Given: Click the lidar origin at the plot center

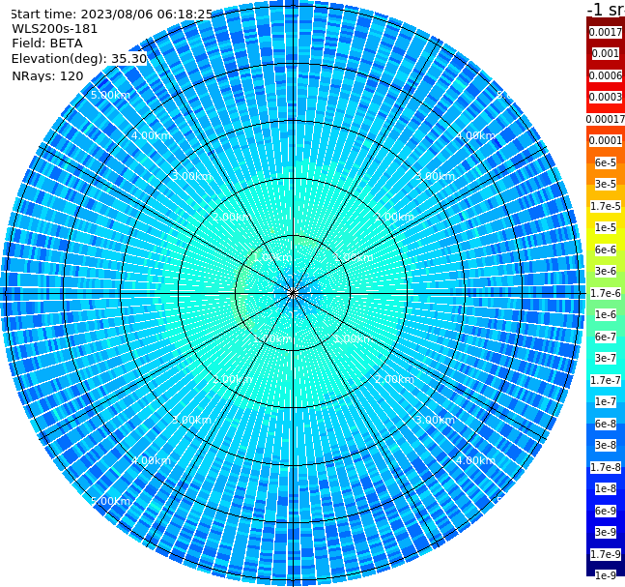Looking at the screenshot, I should (293, 293).
